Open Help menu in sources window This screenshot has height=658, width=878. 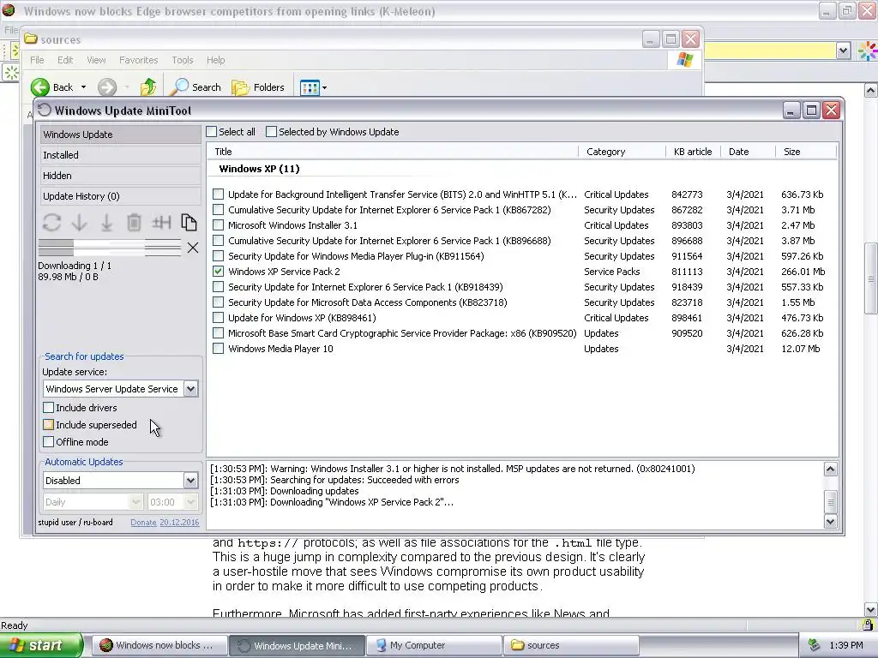point(215,60)
